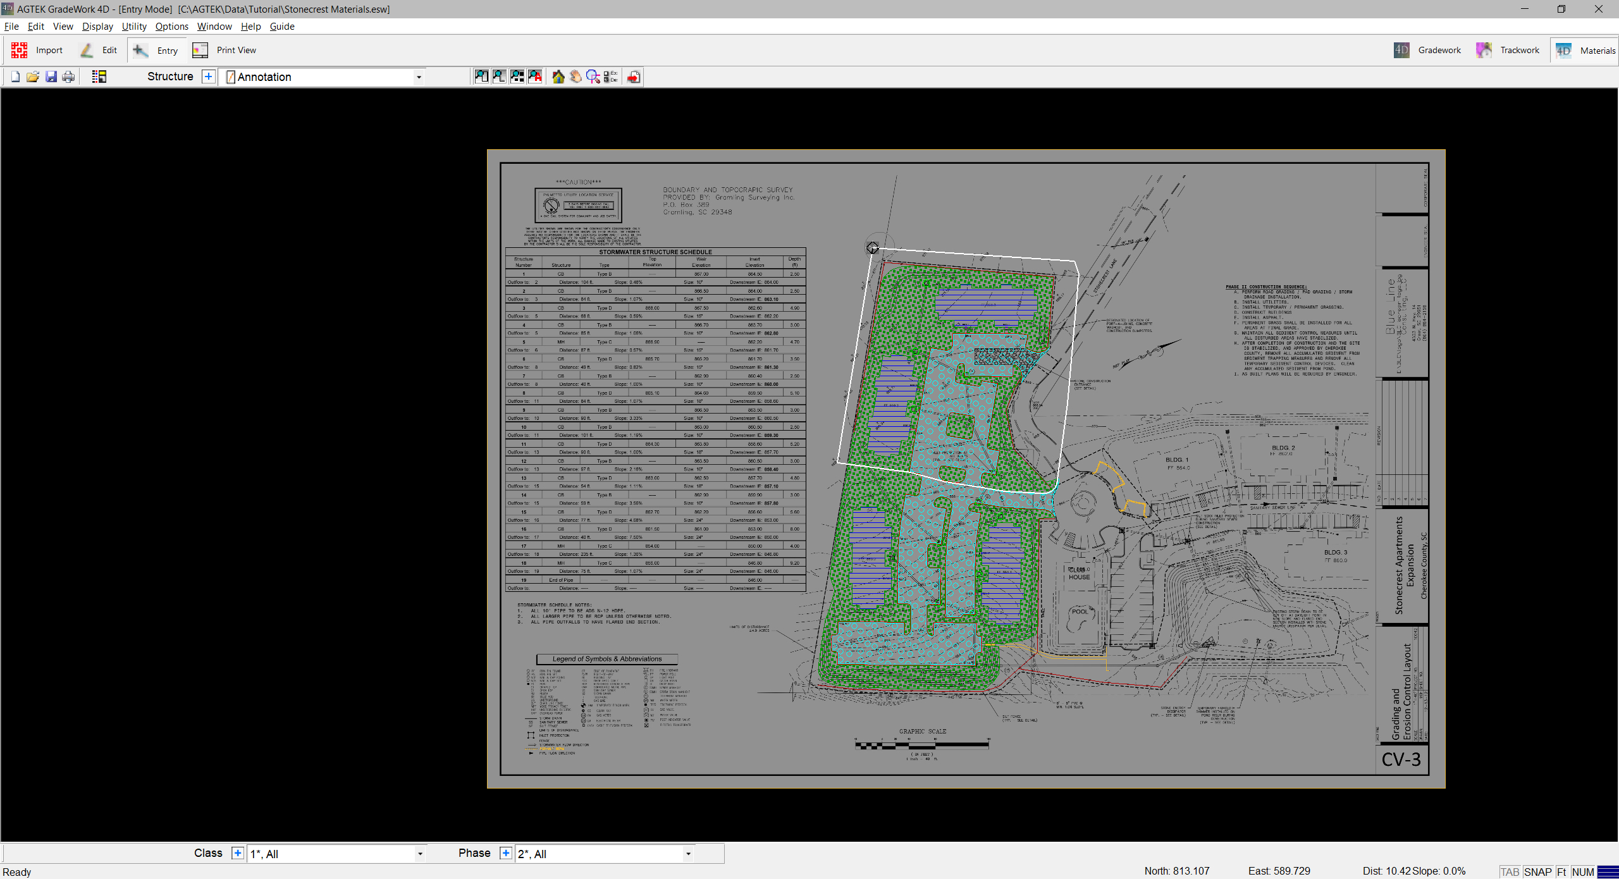Click the home view icon
The image size is (1619, 879).
tap(558, 77)
